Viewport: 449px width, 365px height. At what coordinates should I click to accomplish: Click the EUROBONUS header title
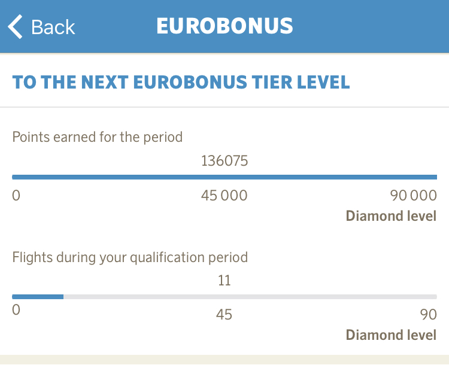[x=224, y=26]
